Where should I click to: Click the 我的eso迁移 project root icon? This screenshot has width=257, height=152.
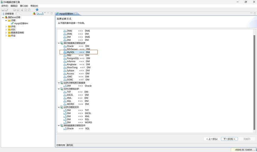pyautogui.click(x=6, y=17)
